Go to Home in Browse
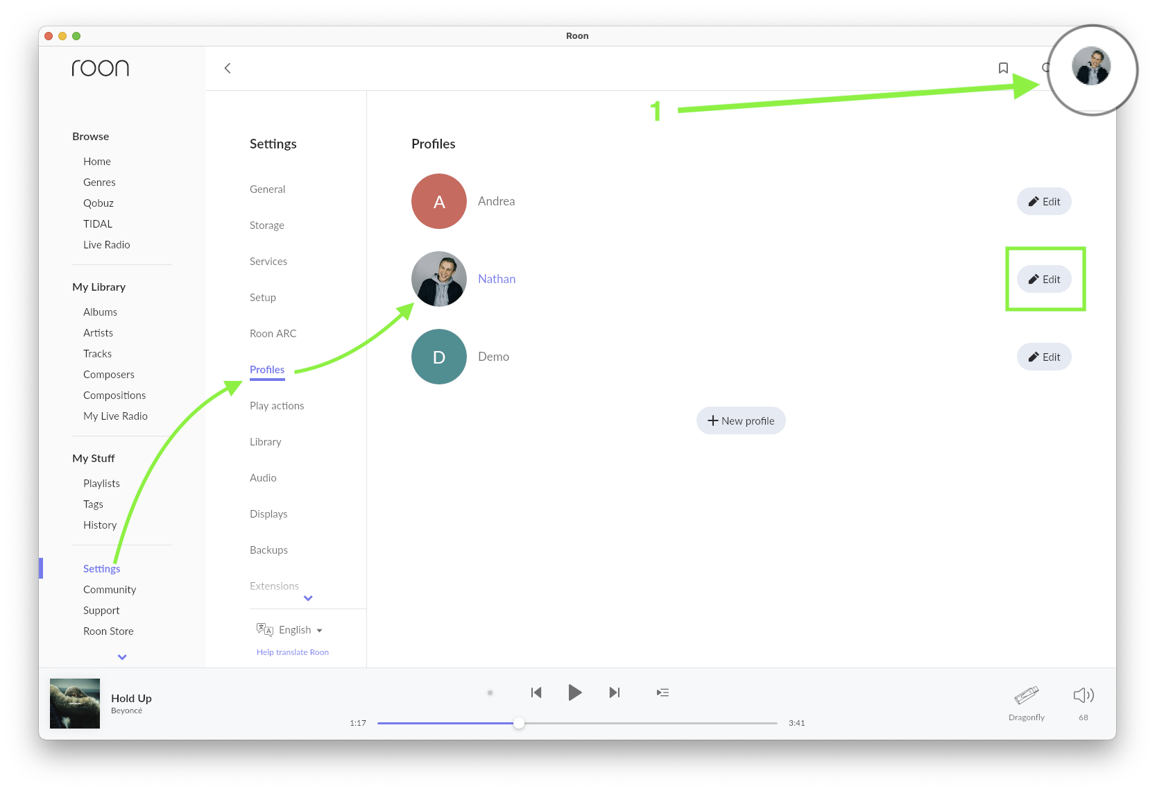Screen dimensions: 1155x791 (x=97, y=162)
